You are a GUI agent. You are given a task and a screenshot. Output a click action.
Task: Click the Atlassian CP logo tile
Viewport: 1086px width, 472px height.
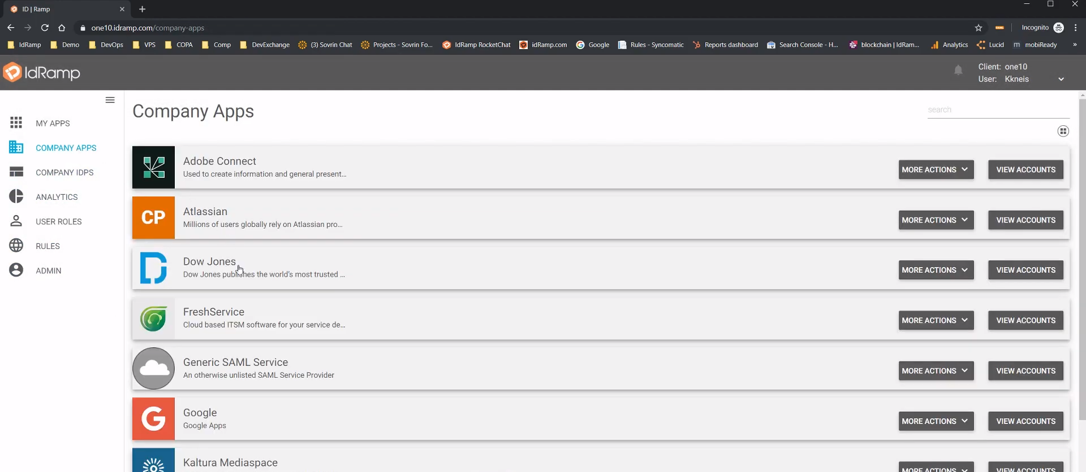point(153,217)
